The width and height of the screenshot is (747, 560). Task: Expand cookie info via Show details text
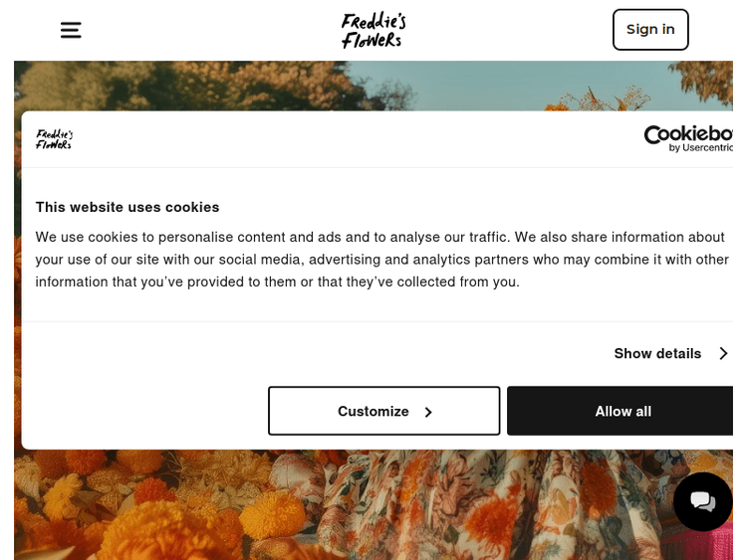(657, 353)
